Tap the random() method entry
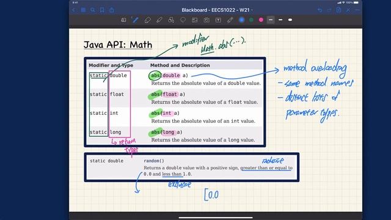This screenshot has height=220, width=391. pos(154,161)
